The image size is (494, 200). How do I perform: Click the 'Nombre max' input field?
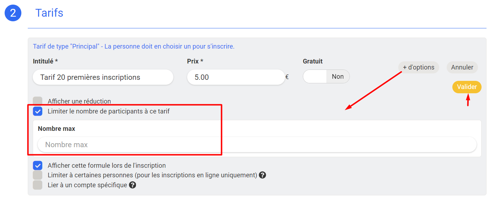point(257,145)
